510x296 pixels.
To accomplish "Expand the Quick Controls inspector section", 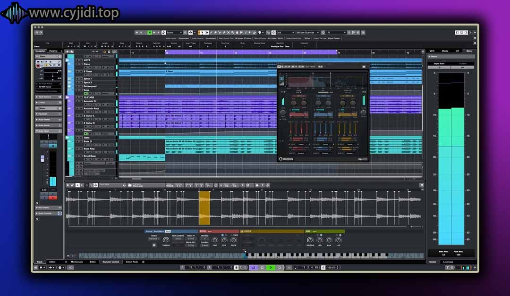I will click(48, 213).
